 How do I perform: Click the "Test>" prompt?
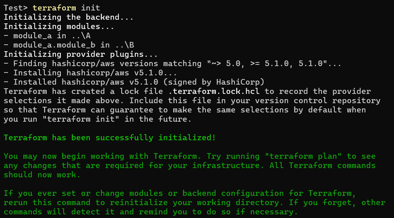16,8
